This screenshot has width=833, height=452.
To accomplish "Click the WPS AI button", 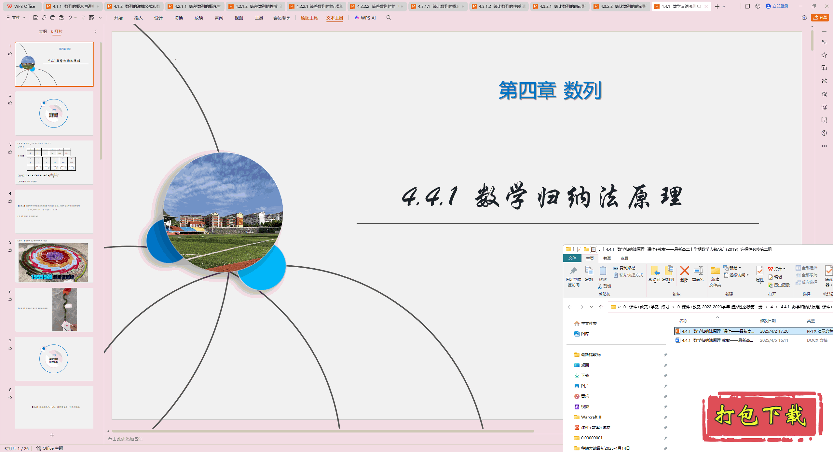I will [365, 18].
